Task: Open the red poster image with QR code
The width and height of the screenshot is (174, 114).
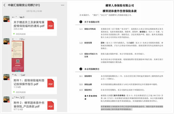Action: click(18, 56)
